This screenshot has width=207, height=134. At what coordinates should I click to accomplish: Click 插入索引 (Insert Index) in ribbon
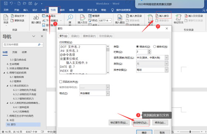tap(162, 16)
